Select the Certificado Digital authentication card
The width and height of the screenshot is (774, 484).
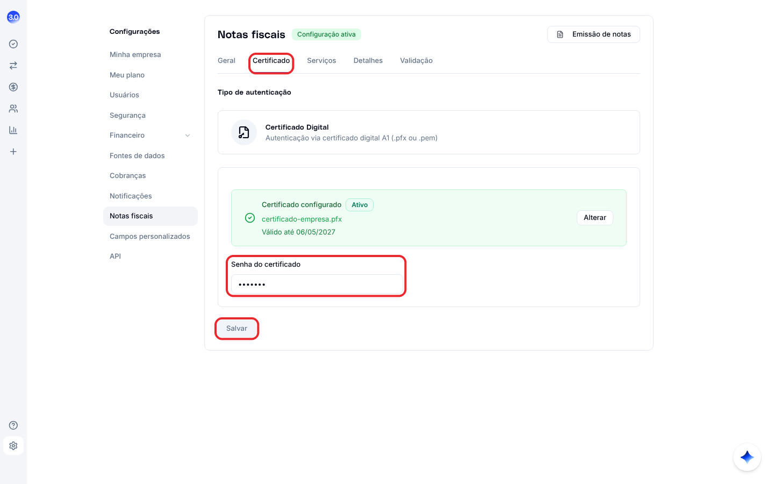429,132
